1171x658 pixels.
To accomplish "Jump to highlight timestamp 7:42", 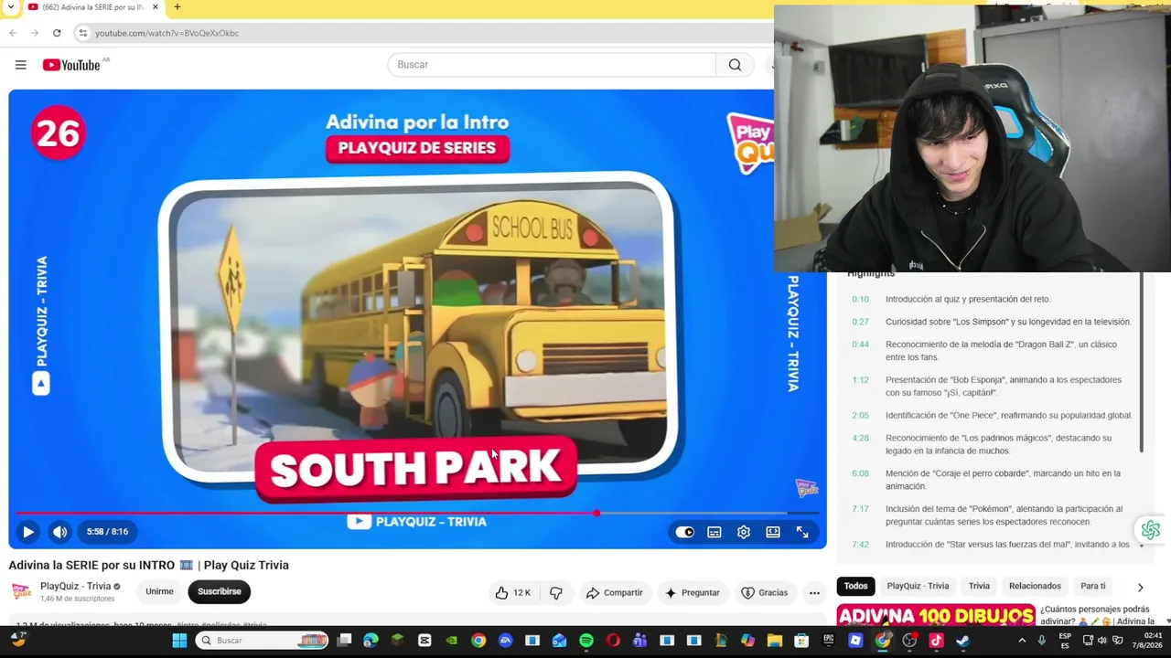I will pyautogui.click(x=860, y=545).
